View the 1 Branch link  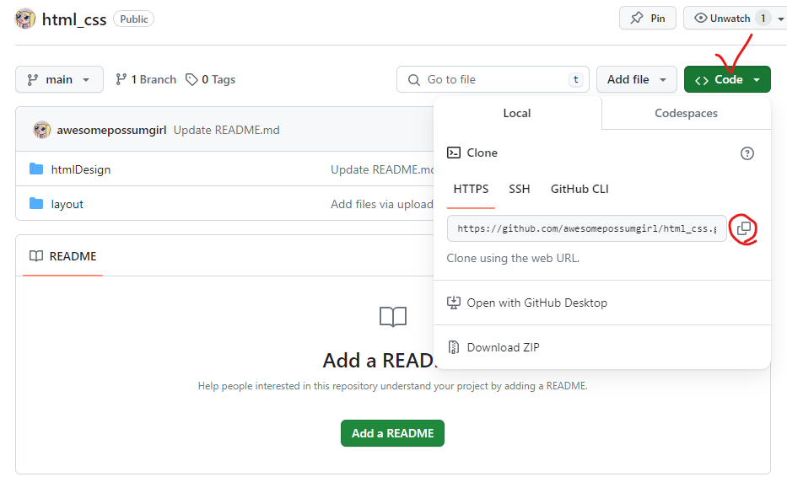[146, 79]
